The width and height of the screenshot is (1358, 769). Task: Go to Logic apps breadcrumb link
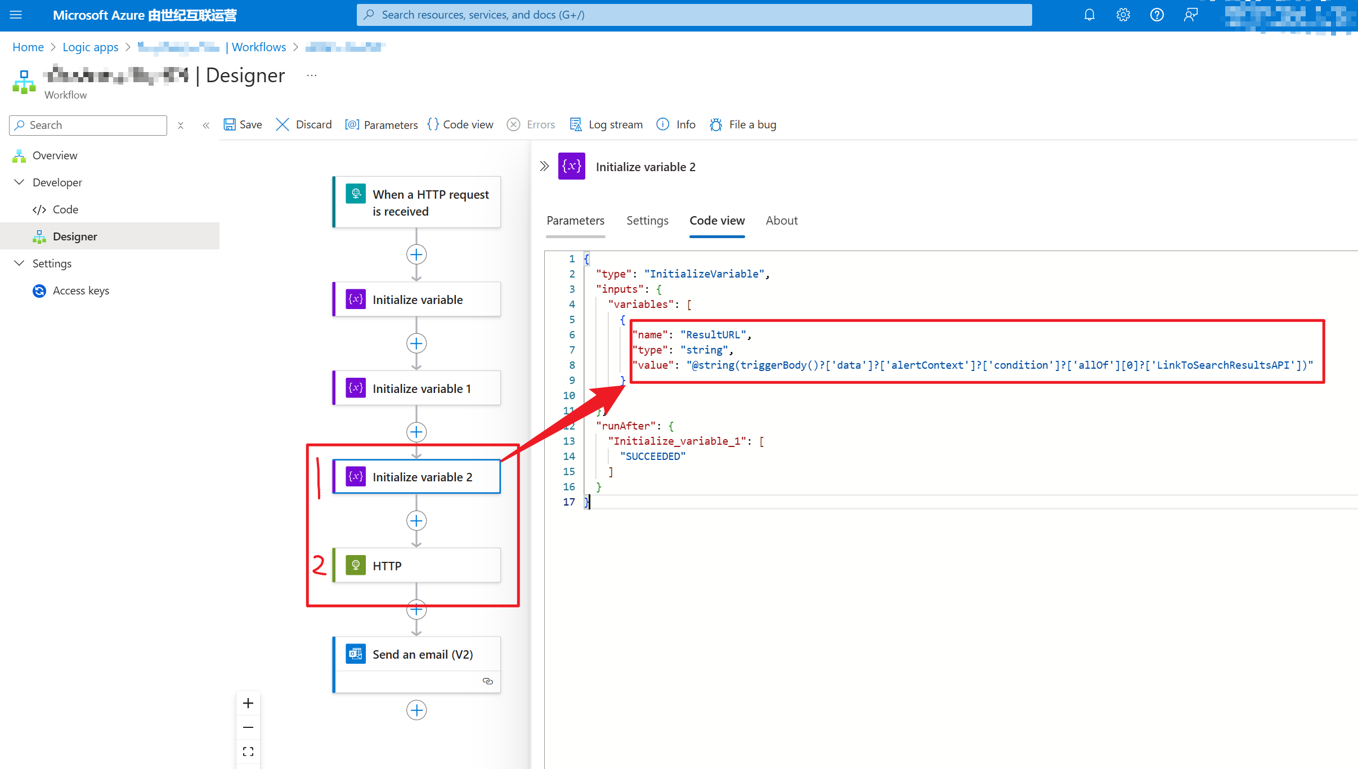[x=90, y=47]
